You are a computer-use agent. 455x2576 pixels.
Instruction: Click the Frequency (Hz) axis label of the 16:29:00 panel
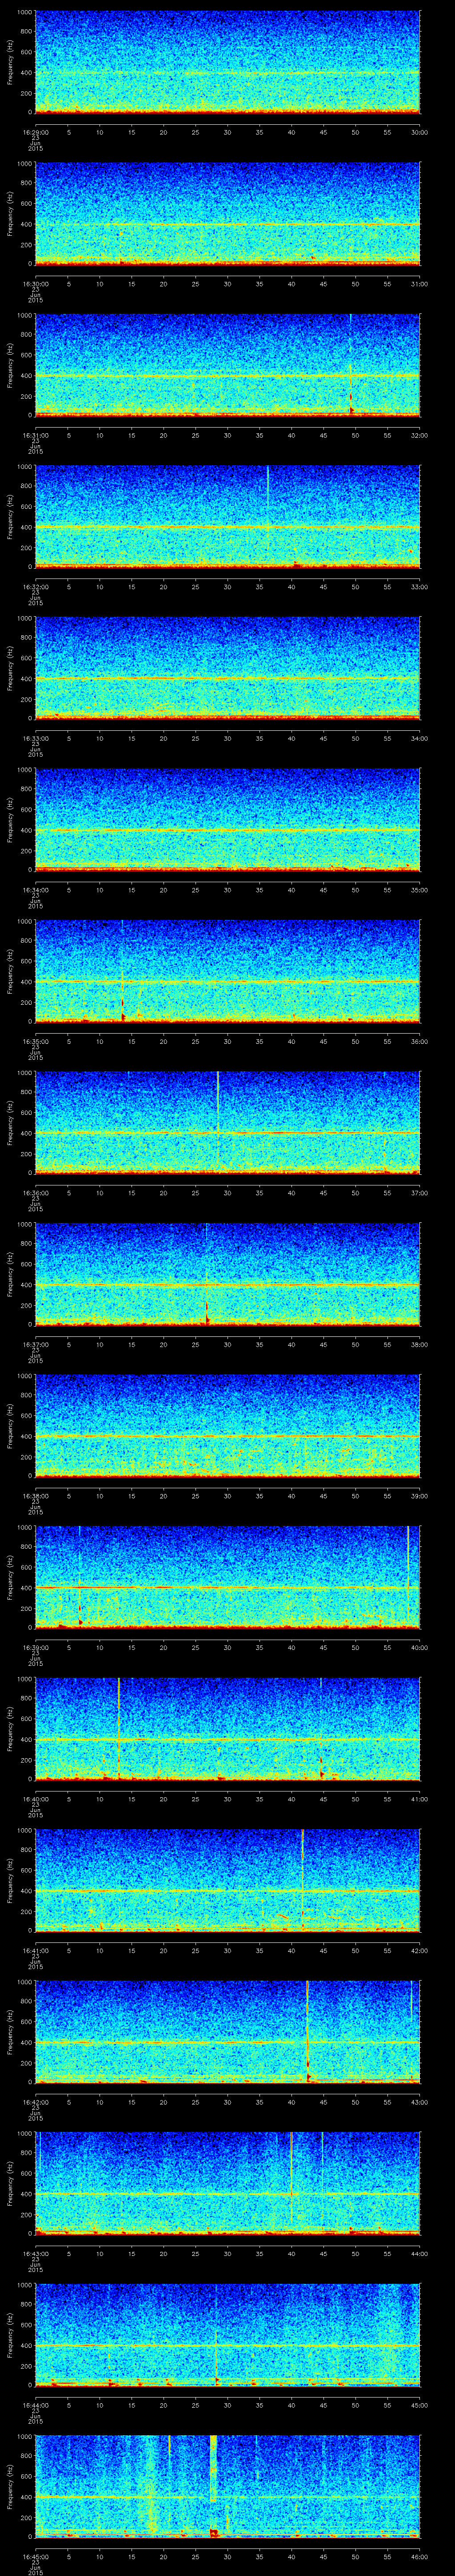click(10, 62)
